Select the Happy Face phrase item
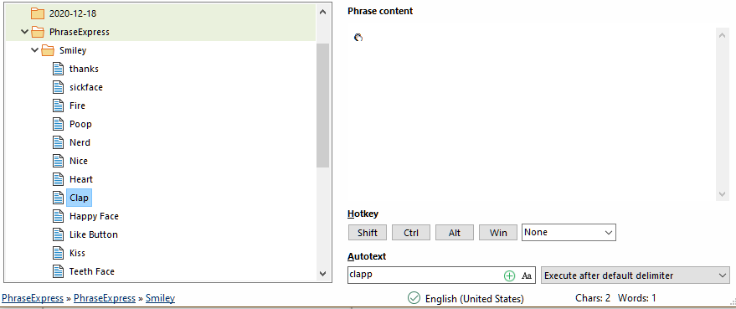 point(94,216)
